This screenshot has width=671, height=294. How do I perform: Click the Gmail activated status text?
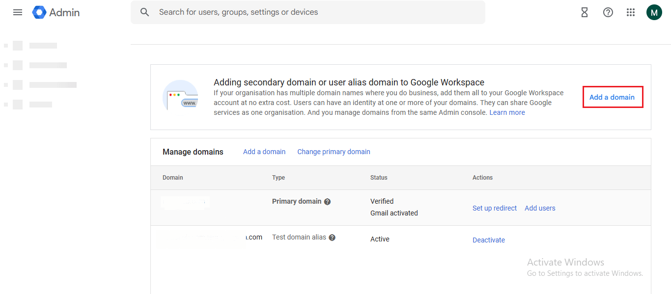pyautogui.click(x=394, y=213)
